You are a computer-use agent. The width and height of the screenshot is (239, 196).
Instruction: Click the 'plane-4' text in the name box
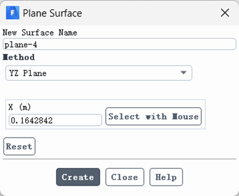[21, 45]
